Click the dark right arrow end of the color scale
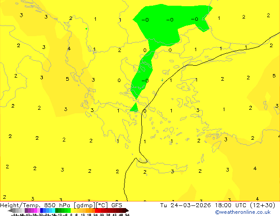This screenshot has height=216, width=280. [127, 210]
